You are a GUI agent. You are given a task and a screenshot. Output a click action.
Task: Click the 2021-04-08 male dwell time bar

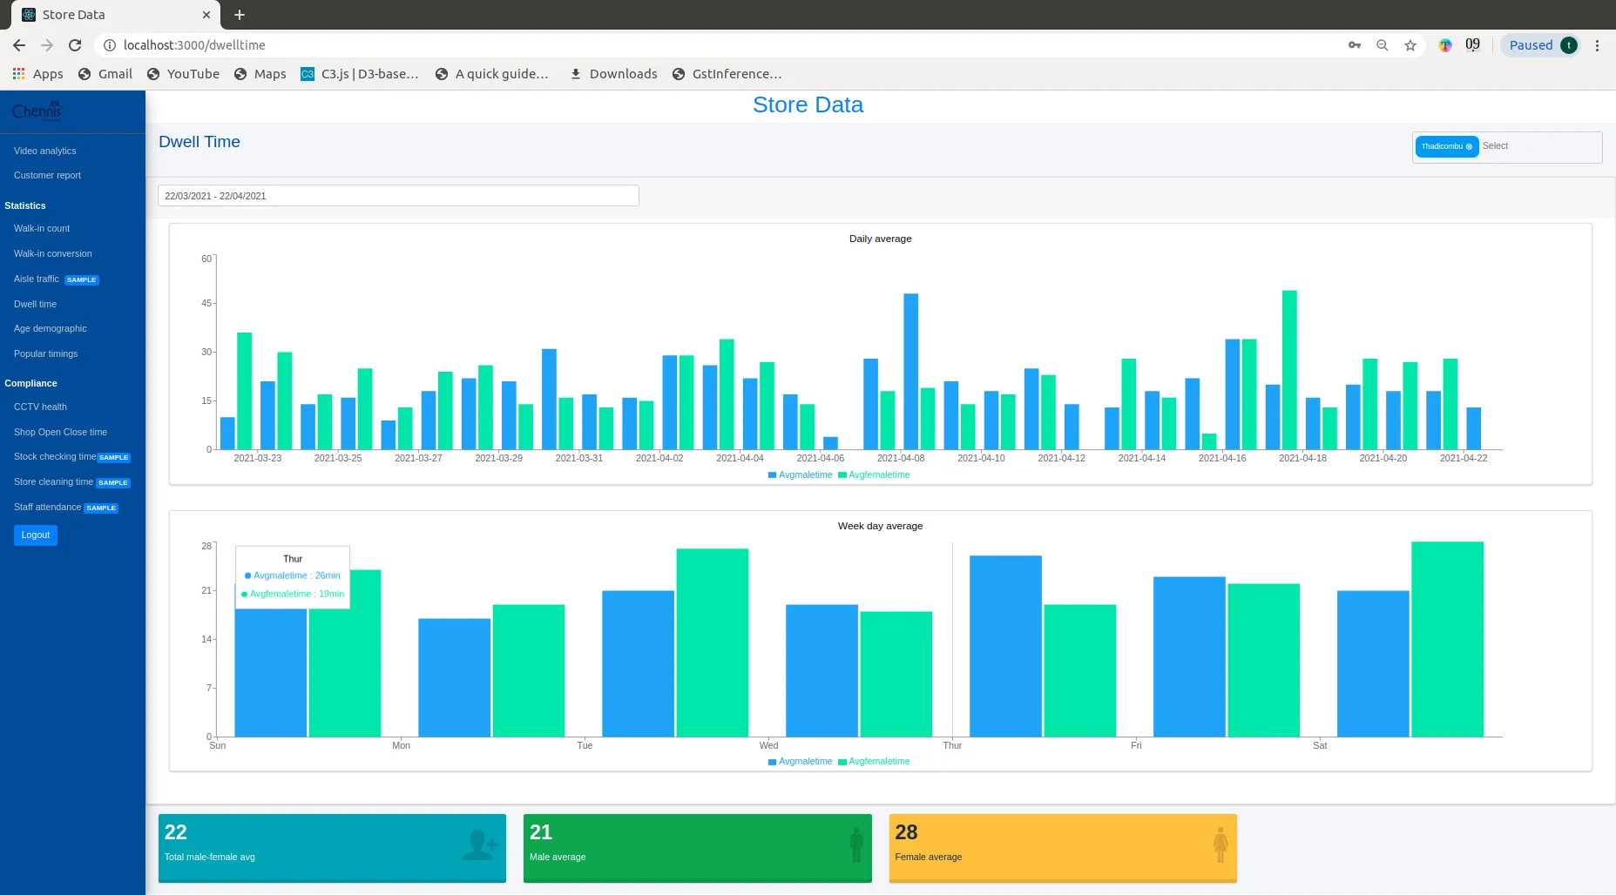(x=911, y=370)
